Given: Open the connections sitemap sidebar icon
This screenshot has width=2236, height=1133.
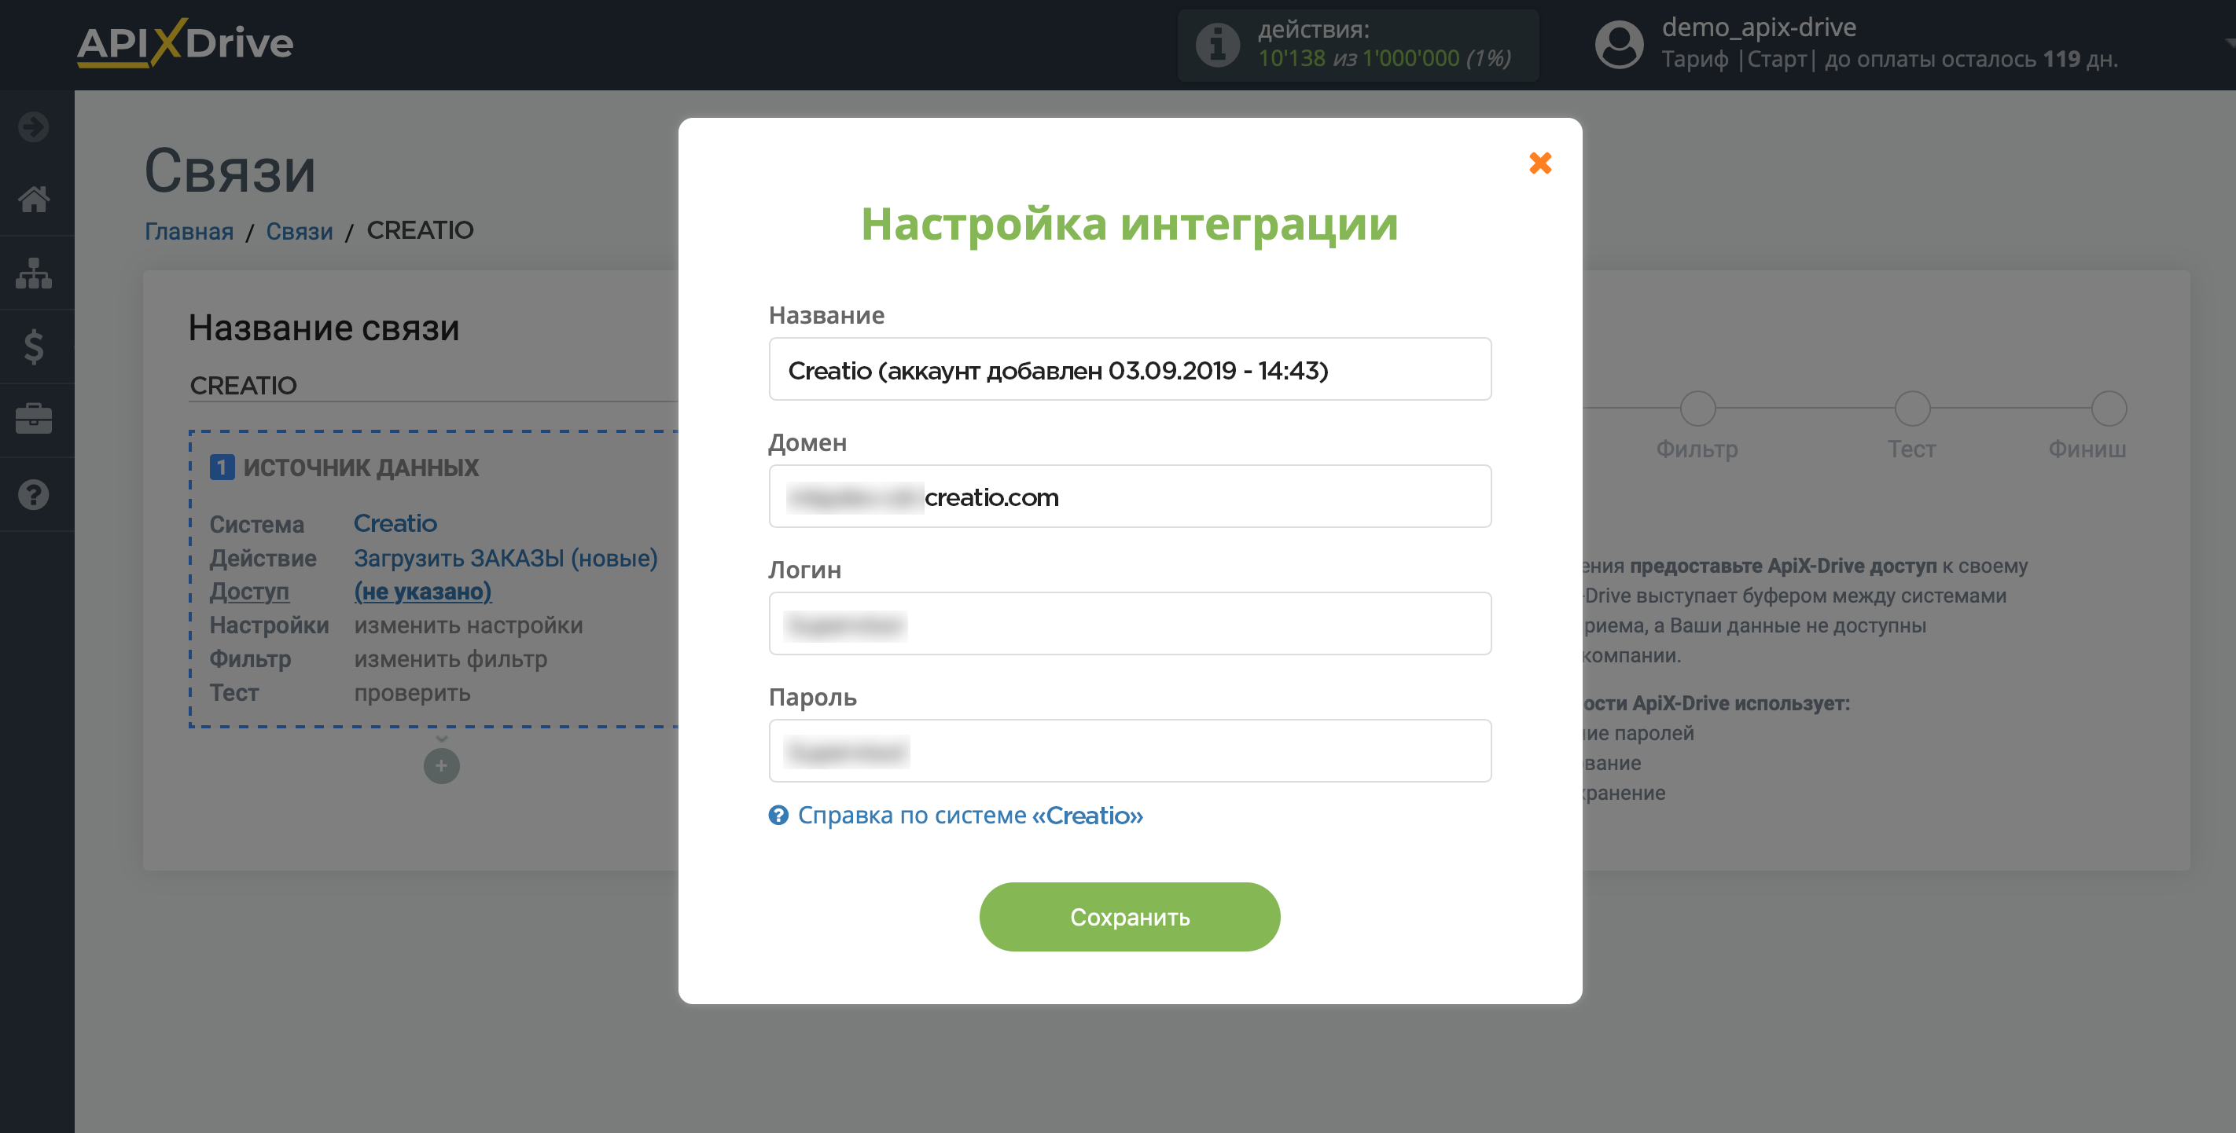Looking at the screenshot, I should point(34,273).
